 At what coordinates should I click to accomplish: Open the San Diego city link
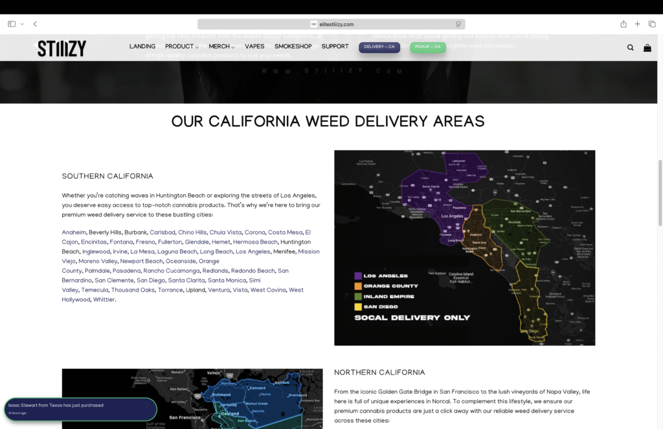pyautogui.click(x=151, y=281)
